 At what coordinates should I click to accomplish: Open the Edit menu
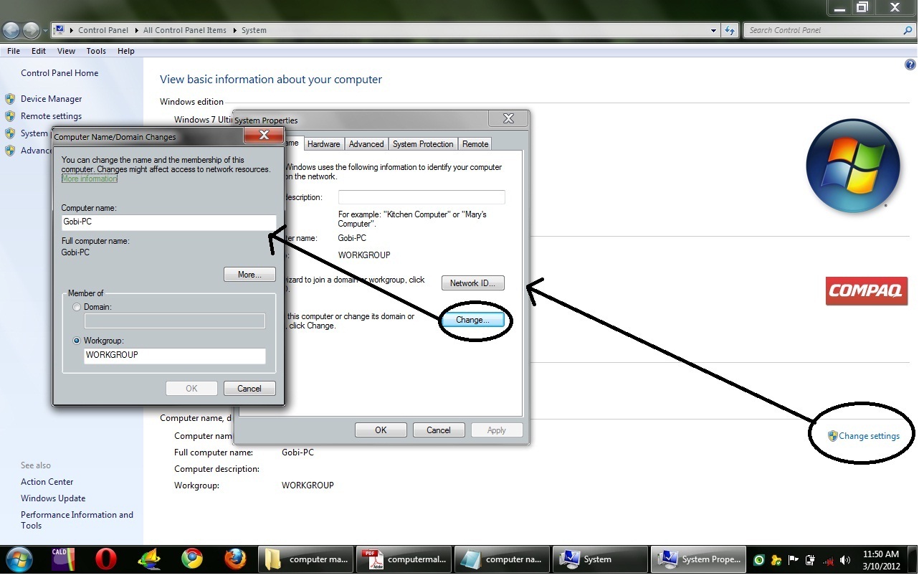(x=39, y=51)
